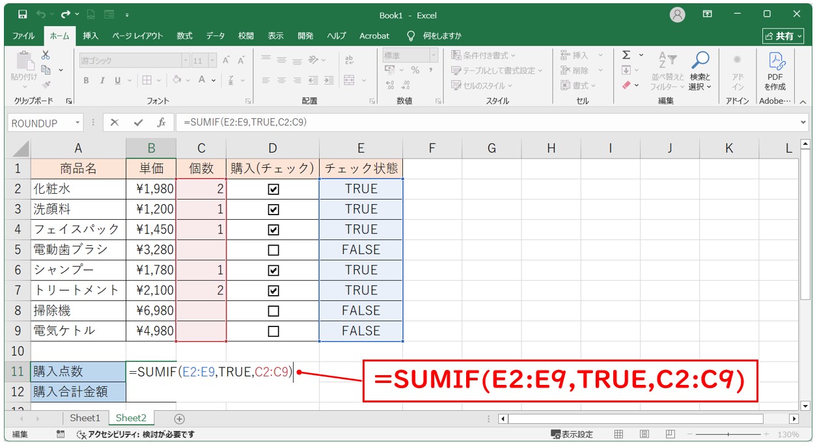Check the purchase checkbox for 掃除機
817x446 pixels.
click(x=273, y=311)
